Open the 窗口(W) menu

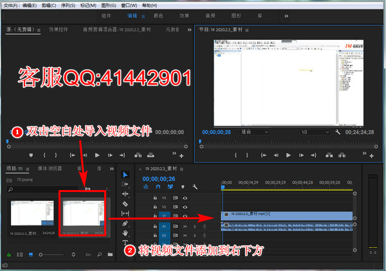click(129, 5)
